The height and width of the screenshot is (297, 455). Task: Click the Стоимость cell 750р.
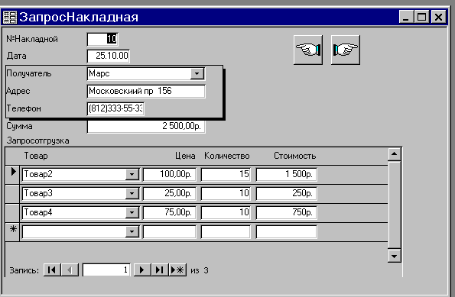click(287, 213)
